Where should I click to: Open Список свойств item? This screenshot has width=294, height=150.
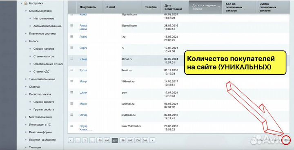[x=44, y=102]
